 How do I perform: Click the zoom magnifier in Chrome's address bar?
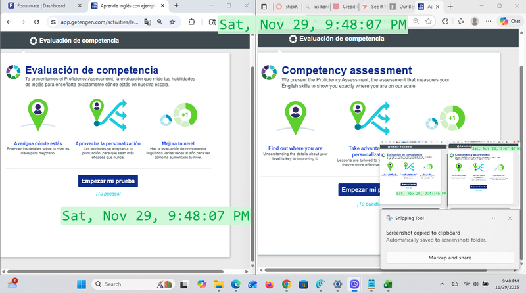pos(159,22)
